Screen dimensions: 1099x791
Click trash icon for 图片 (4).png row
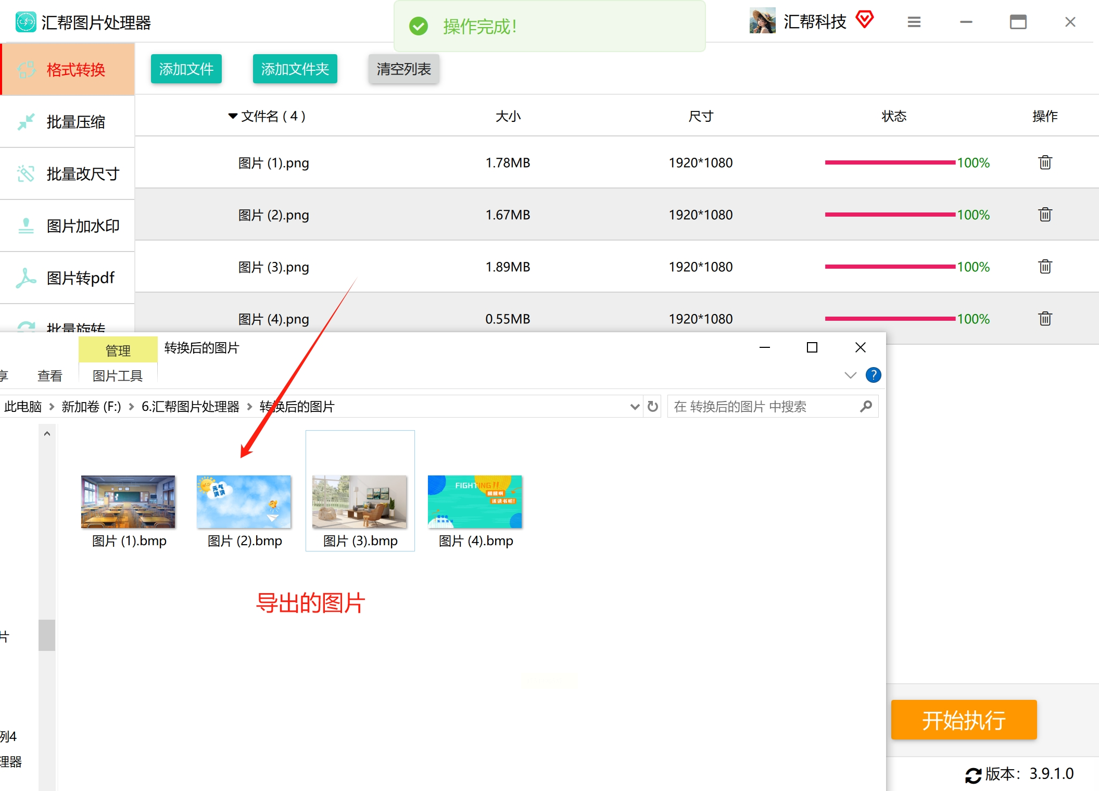pyautogui.click(x=1045, y=319)
